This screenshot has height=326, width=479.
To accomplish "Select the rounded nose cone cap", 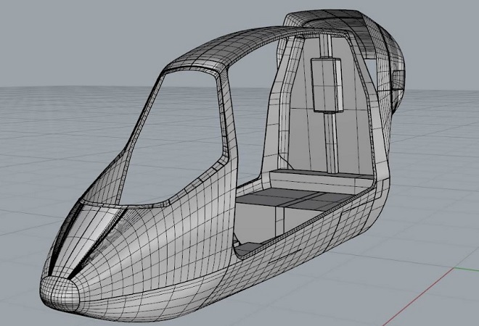I will tap(60, 291).
